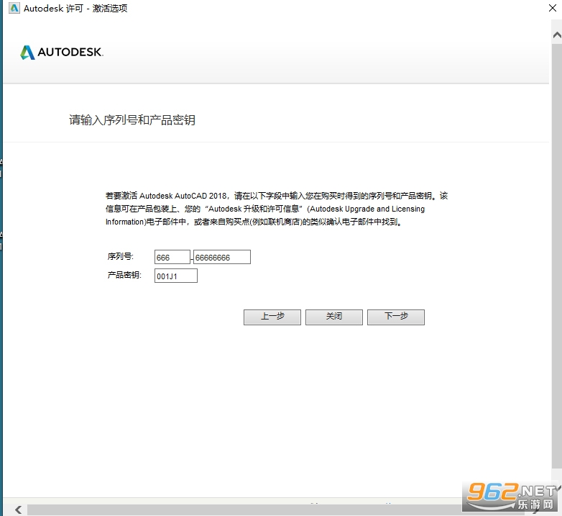Click the 产品密钥 label

click(x=124, y=275)
